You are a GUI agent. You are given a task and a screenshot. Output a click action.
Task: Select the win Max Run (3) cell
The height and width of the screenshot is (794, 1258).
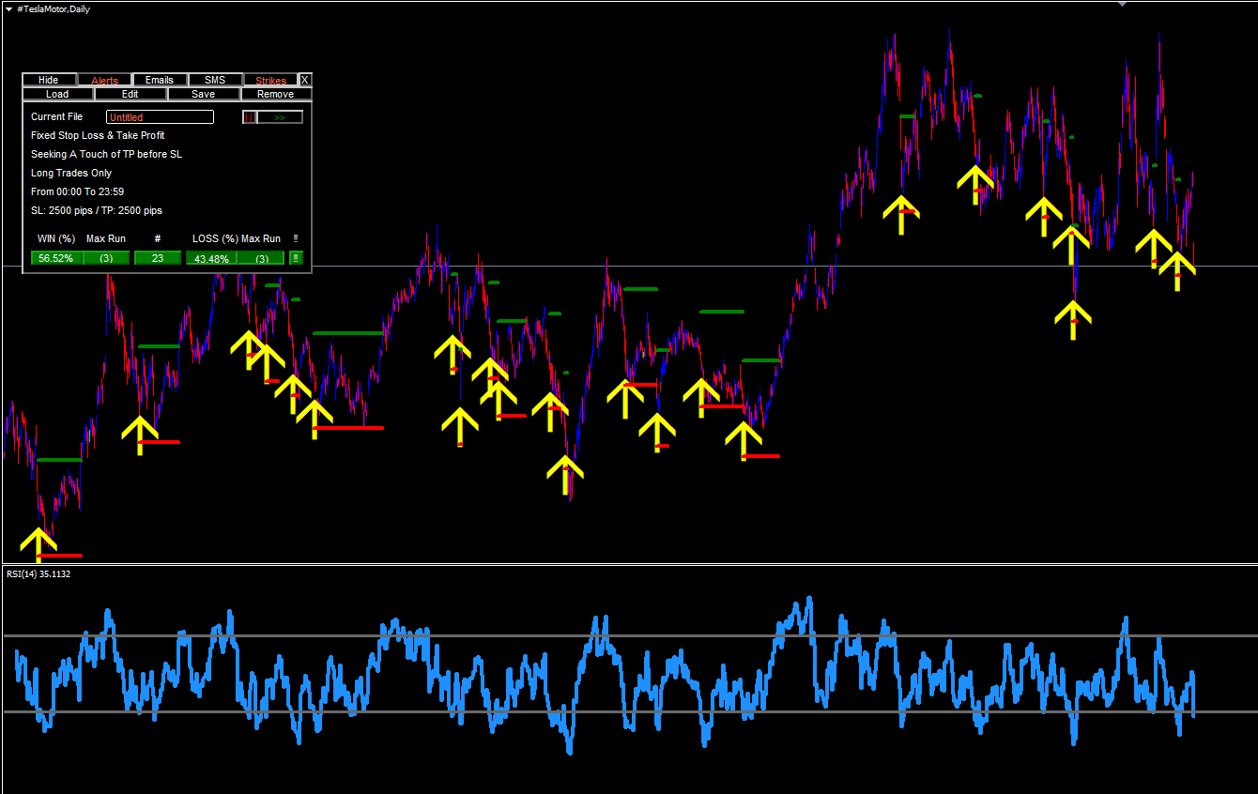pyautogui.click(x=106, y=258)
